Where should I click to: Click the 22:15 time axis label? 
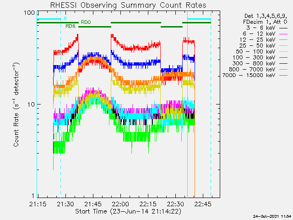pos(148,204)
